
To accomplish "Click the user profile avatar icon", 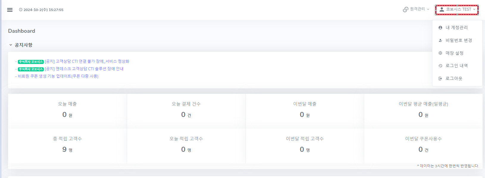I will (442, 10).
